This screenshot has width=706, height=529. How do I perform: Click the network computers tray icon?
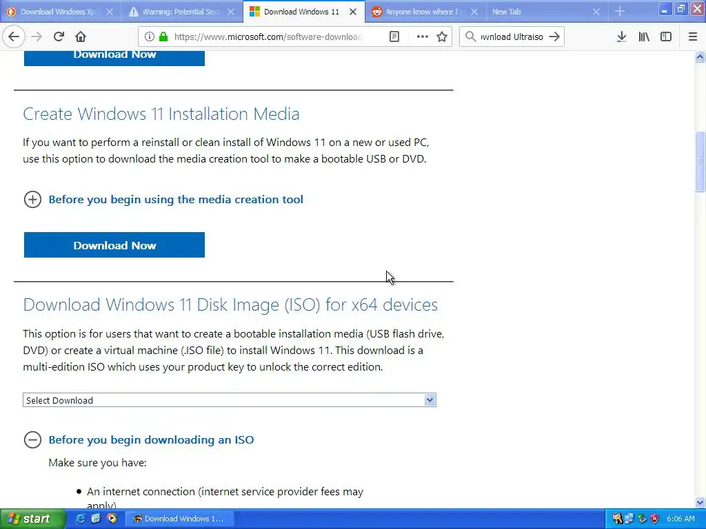pos(629,519)
